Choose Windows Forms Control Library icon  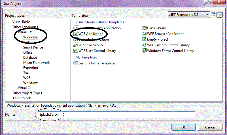(144, 51)
